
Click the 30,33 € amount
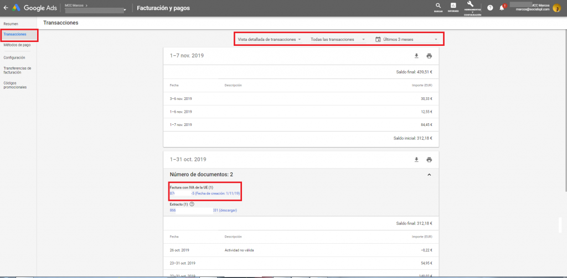(x=425, y=98)
